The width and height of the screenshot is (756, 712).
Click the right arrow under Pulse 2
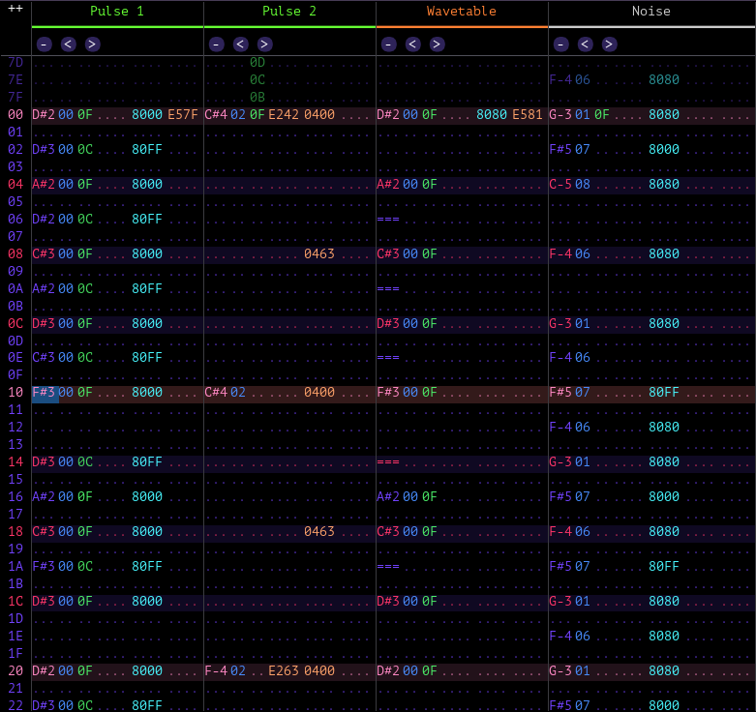tap(264, 44)
